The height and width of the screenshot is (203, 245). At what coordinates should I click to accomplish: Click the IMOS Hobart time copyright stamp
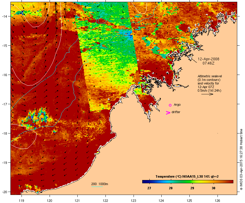pyautogui.click(x=241, y=159)
